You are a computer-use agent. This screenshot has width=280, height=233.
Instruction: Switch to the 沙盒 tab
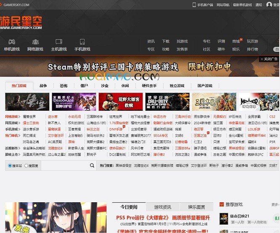105,86
